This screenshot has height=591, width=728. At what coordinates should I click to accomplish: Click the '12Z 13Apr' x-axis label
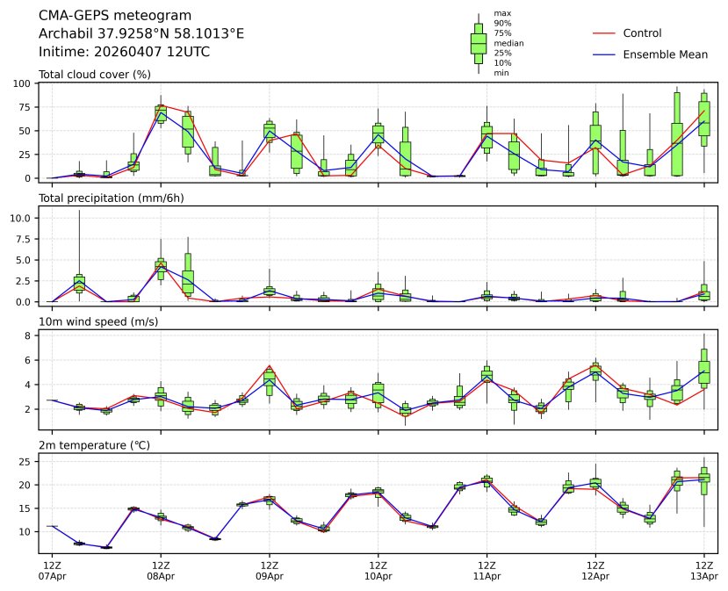[704, 571]
